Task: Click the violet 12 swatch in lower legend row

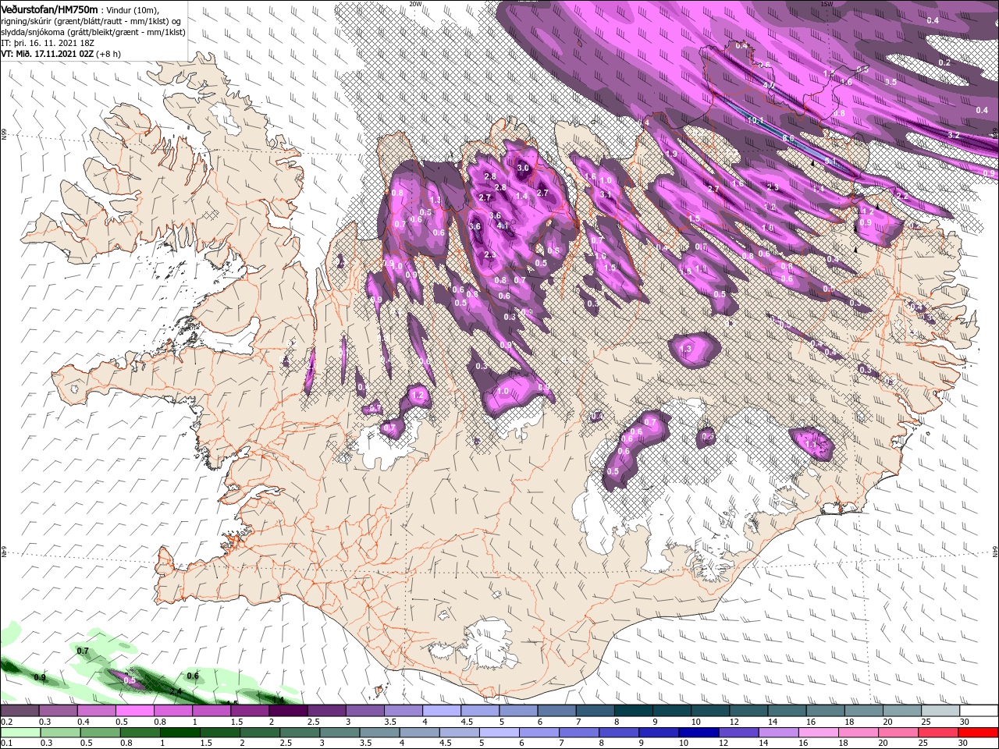Action: [x=738, y=732]
